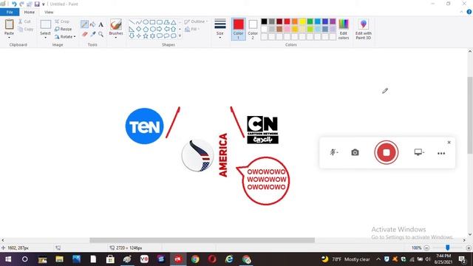
Task: Open the Rotate dropdown
Action: click(x=65, y=36)
